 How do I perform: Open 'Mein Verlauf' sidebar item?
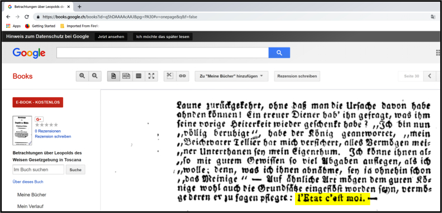pos(30,206)
